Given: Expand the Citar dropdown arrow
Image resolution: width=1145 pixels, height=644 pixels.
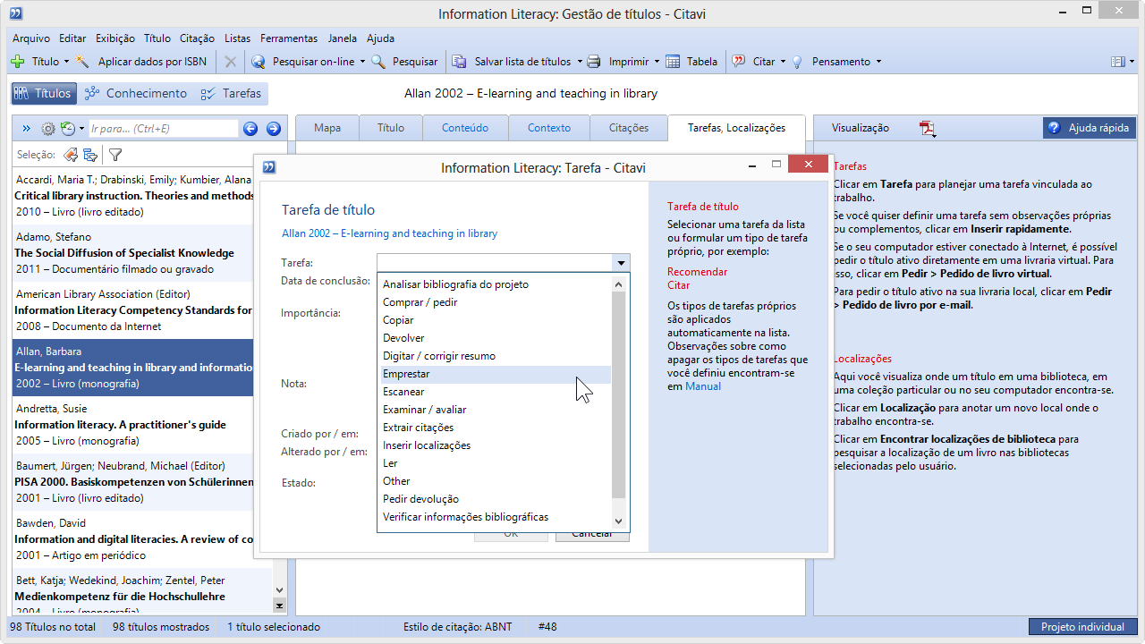Looking at the screenshot, I should (783, 62).
